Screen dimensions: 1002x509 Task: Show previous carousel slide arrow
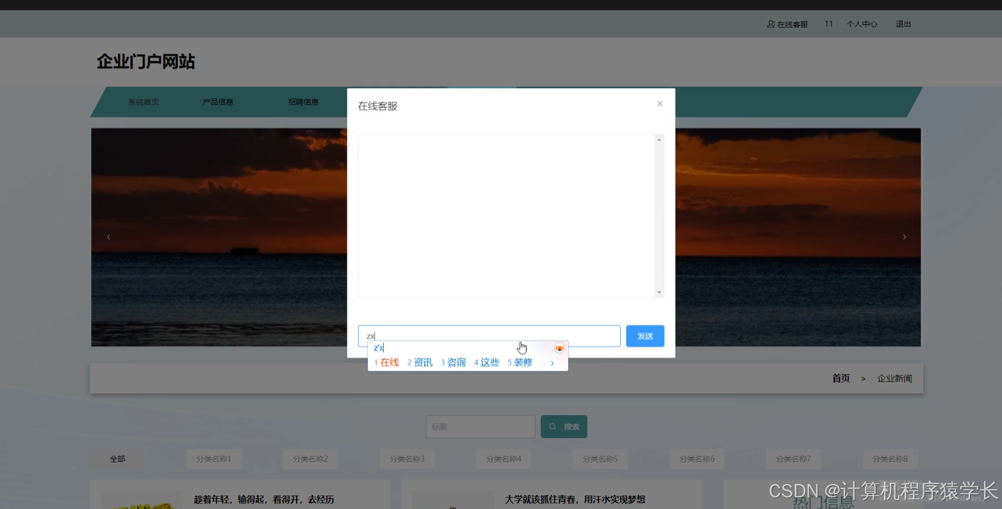point(108,237)
